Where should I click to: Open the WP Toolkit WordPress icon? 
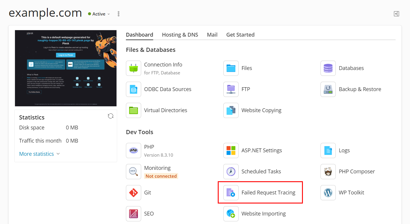click(x=328, y=193)
